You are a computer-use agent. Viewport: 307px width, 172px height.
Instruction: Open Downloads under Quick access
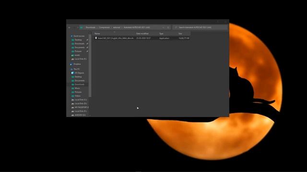coord(80,43)
